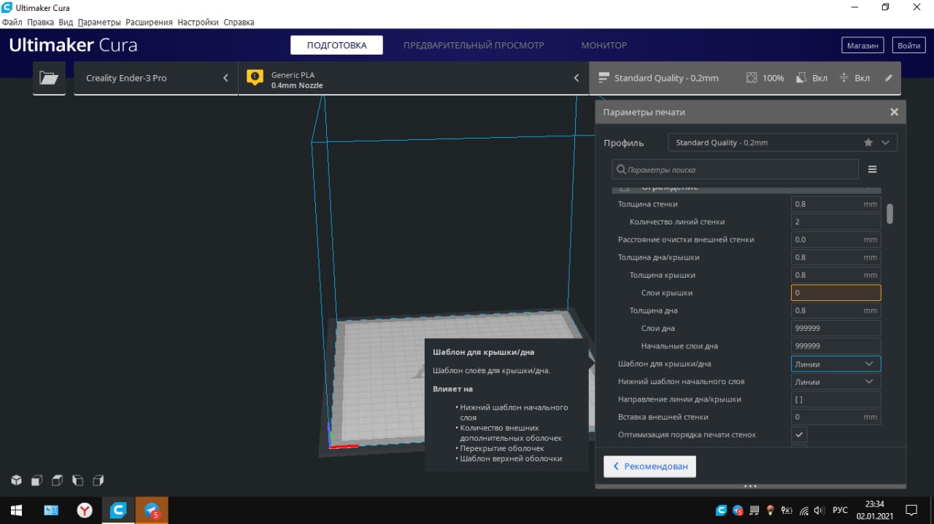Click the Cura taskbar icon
Screen dimensions: 934x524
[x=118, y=510]
